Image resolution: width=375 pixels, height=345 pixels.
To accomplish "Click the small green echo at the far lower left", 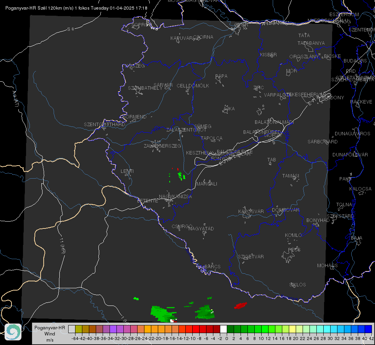I will coord(136,299).
